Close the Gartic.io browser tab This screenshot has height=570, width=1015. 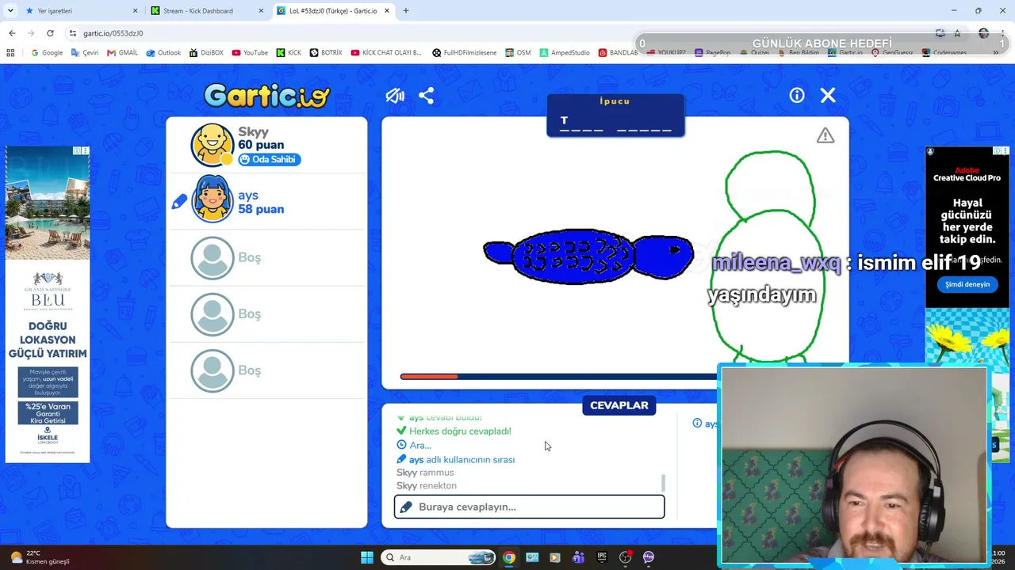click(x=386, y=11)
